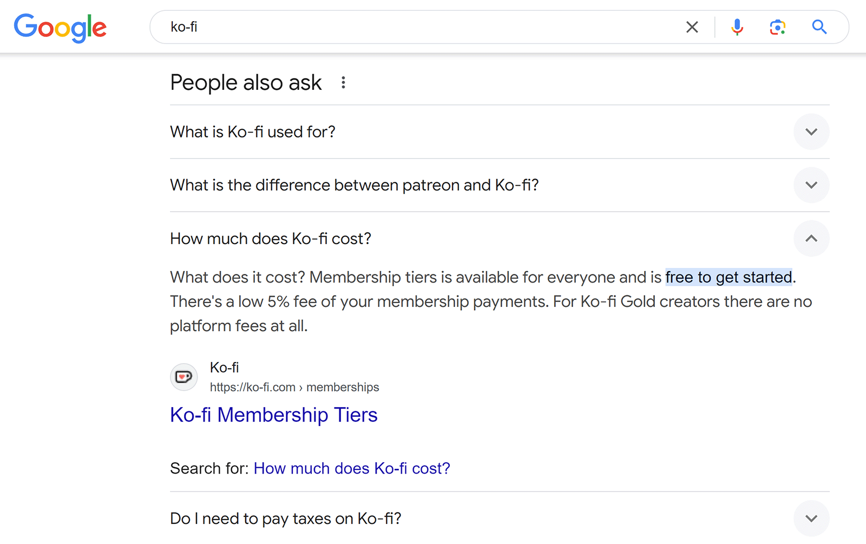Click the Ko-fi site favicon
Screen dimensions: 866x544
[183, 377]
